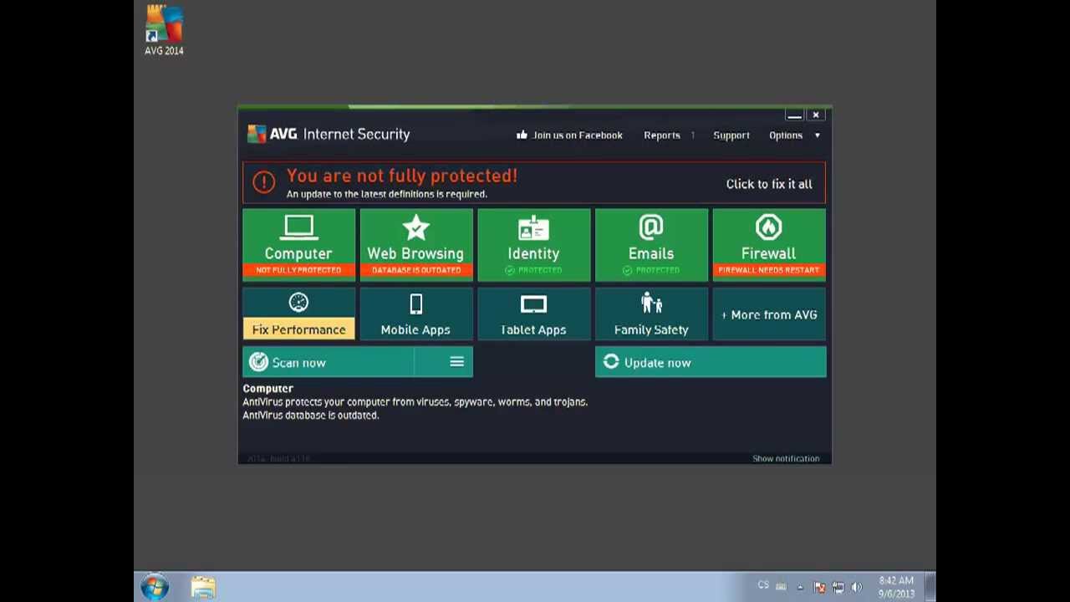Click More from AVG tile
Image resolution: width=1070 pixels, height=602 pixels.
[769, 314]
